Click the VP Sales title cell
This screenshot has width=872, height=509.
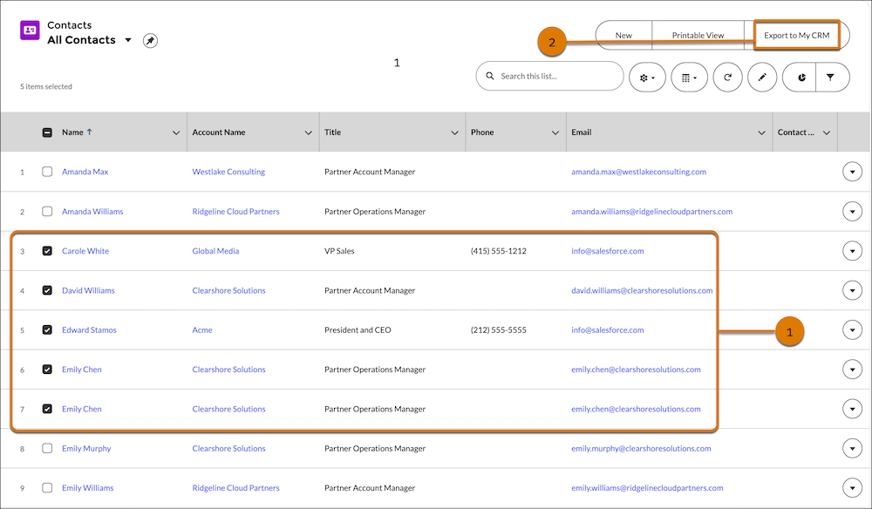point(339,251)
